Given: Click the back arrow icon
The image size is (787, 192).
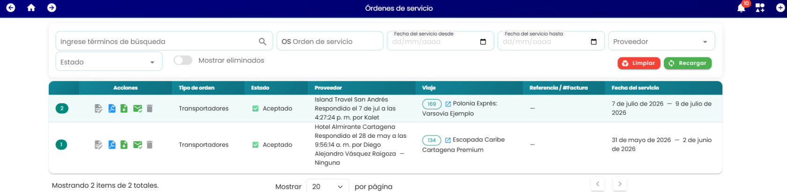Looking at the screenshot, I should tap(11, 8).
